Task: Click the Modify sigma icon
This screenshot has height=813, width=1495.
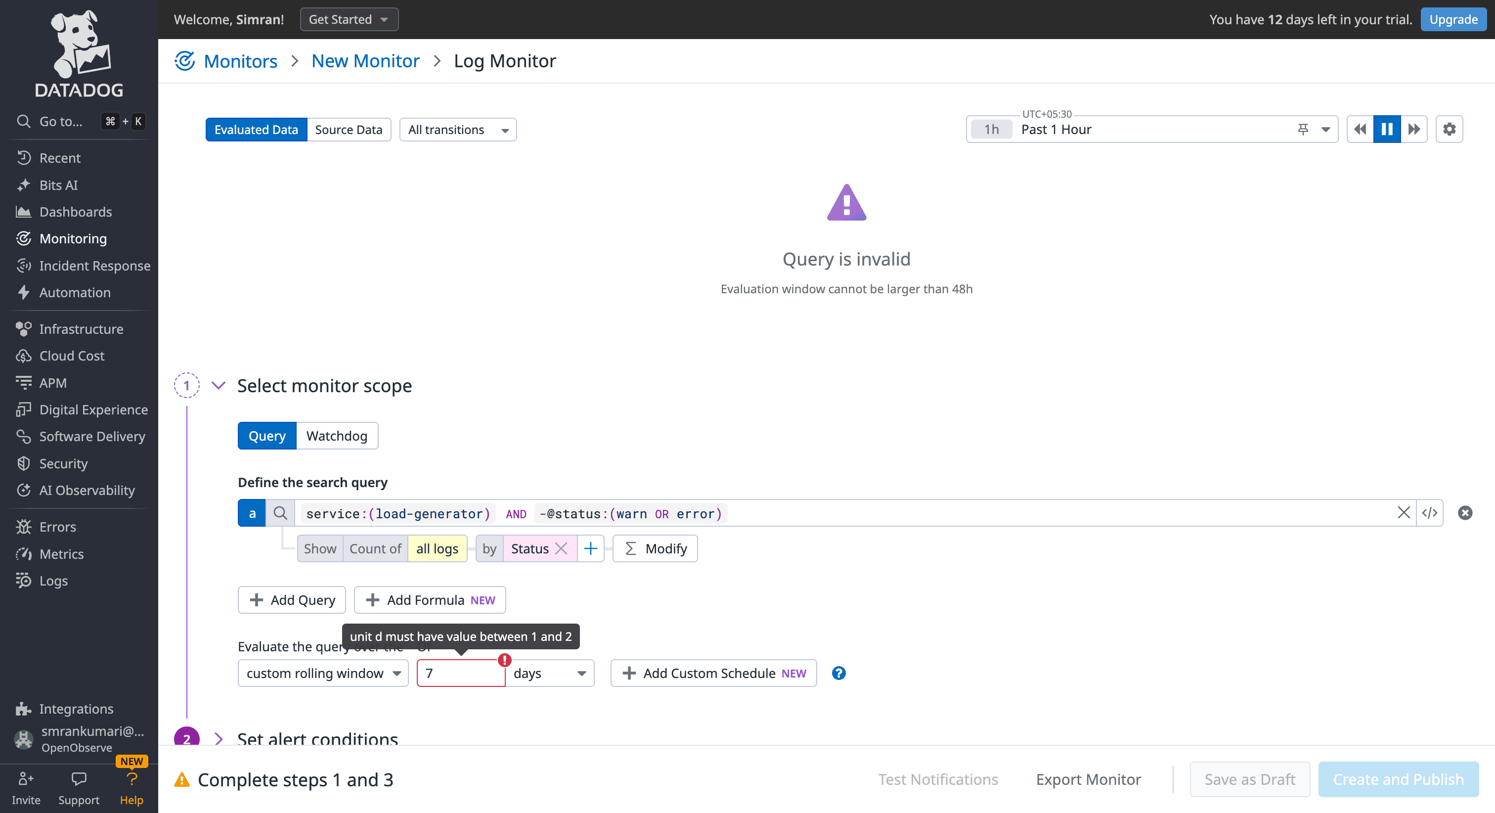Action: [630, 548]
